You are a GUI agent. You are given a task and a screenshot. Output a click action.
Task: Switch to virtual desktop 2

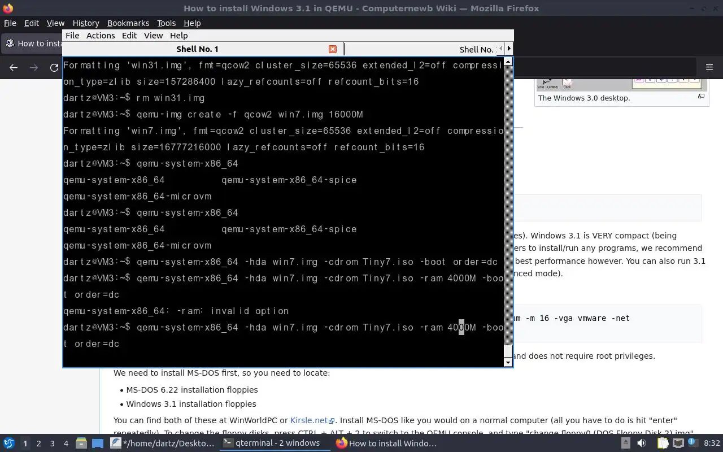38,444
